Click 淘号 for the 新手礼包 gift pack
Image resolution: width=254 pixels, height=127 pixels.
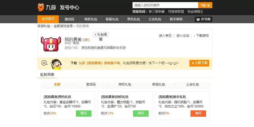tap(198, 114)
